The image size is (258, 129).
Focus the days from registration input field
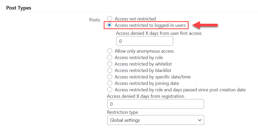[x=156, y=104]
